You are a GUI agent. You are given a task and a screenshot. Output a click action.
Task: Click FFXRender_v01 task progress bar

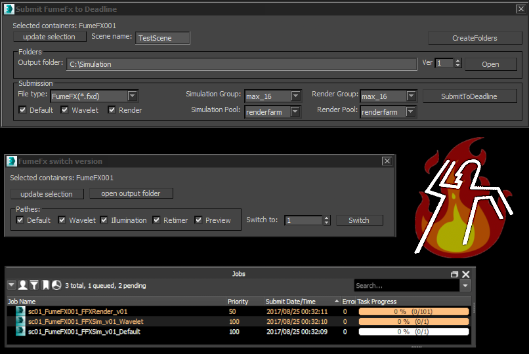[413, 311]
